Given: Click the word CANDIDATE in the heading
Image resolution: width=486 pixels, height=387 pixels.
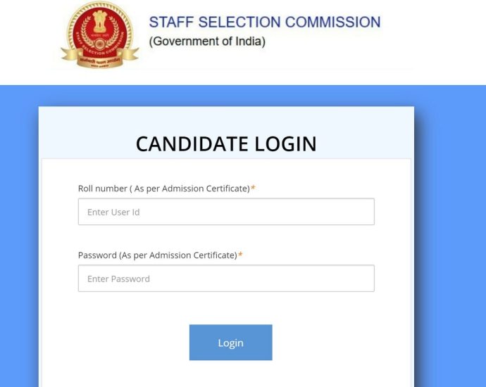Looking at the screenshot, I should pyautogui.click(x=191, y=144).
